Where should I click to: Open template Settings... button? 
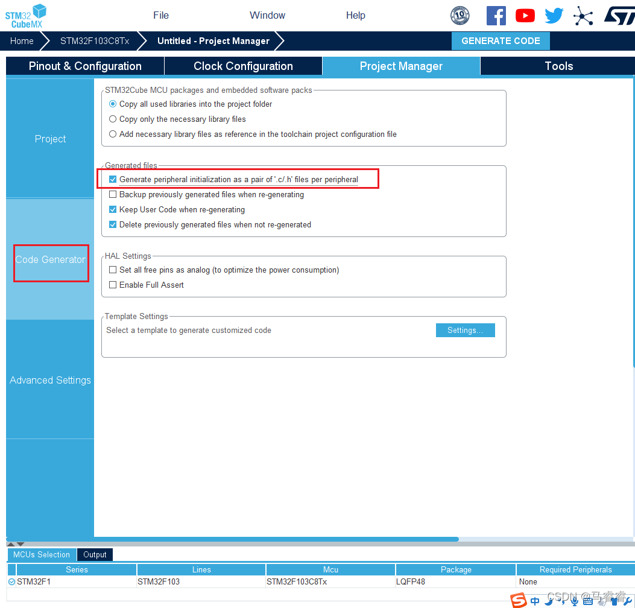pyautogui.click(x=466, y=330)
